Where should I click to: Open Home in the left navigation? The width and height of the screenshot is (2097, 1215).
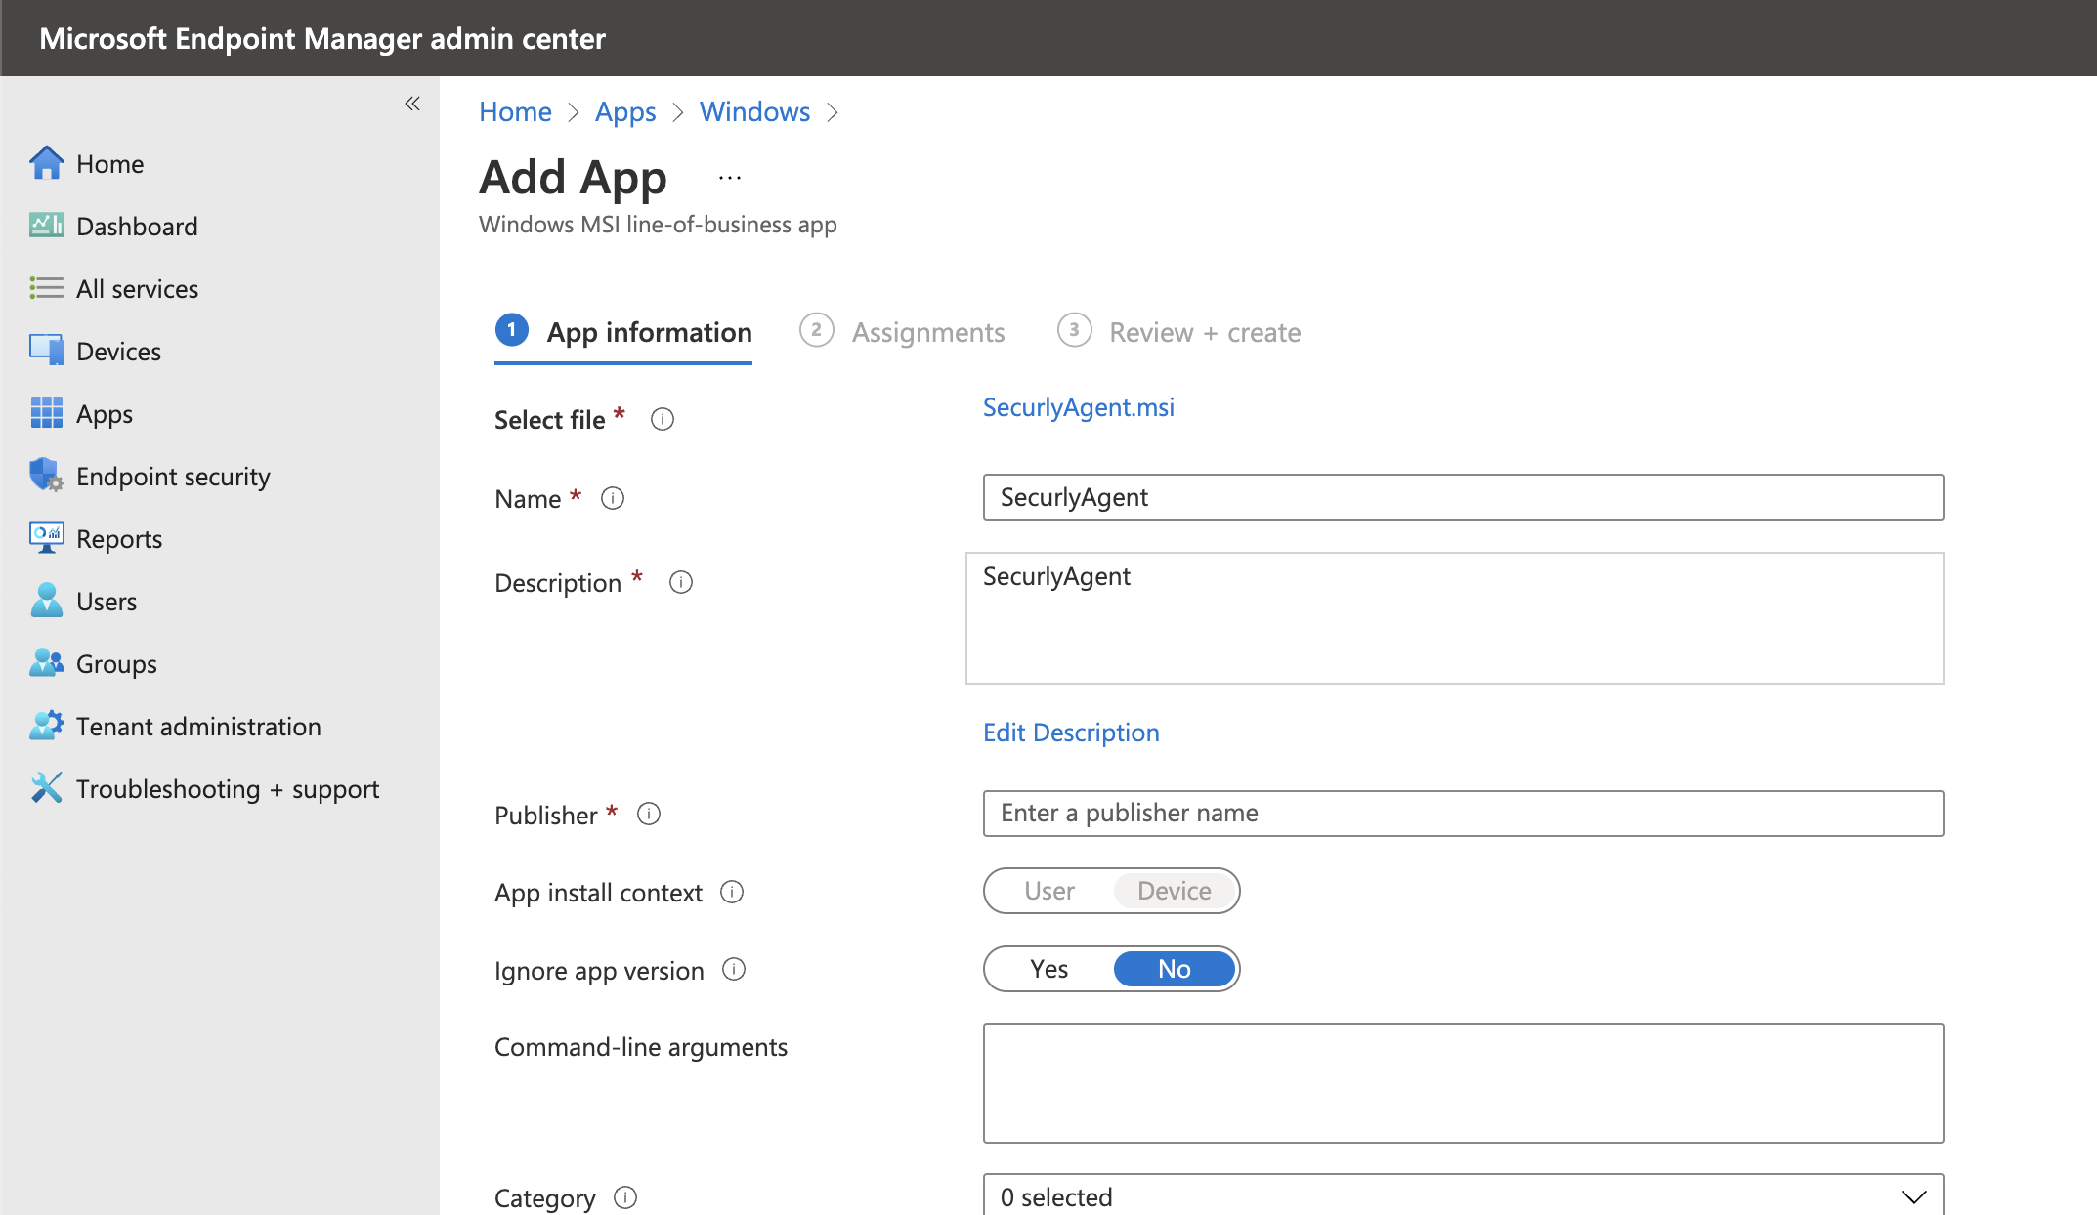click(110, 163)
